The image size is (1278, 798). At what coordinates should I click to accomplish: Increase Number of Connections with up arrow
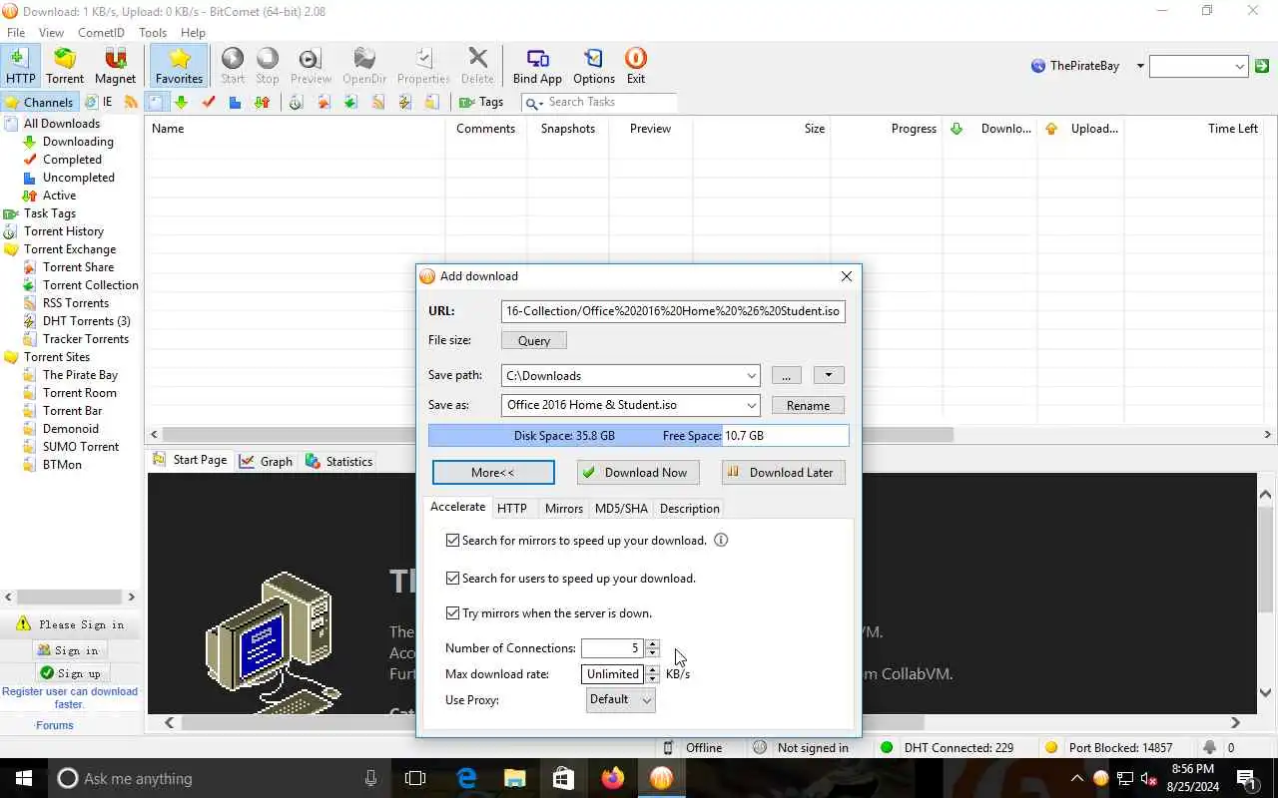click(652, 643)
